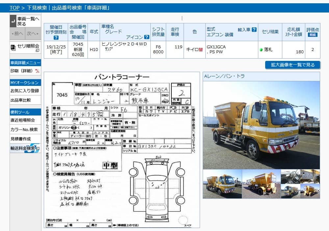Click the 前へ previous button

pyautogui.click(x=17, y=34)
